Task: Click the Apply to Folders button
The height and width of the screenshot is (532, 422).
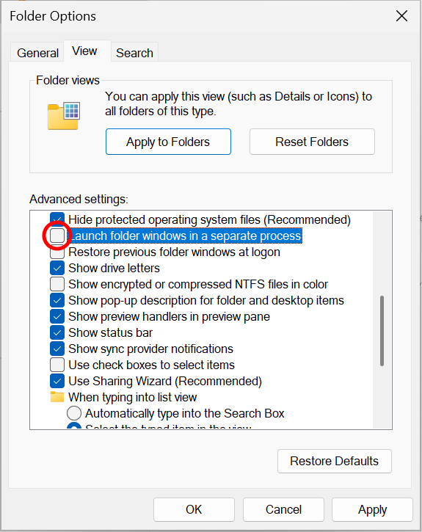Action: [x=168, y=142]
